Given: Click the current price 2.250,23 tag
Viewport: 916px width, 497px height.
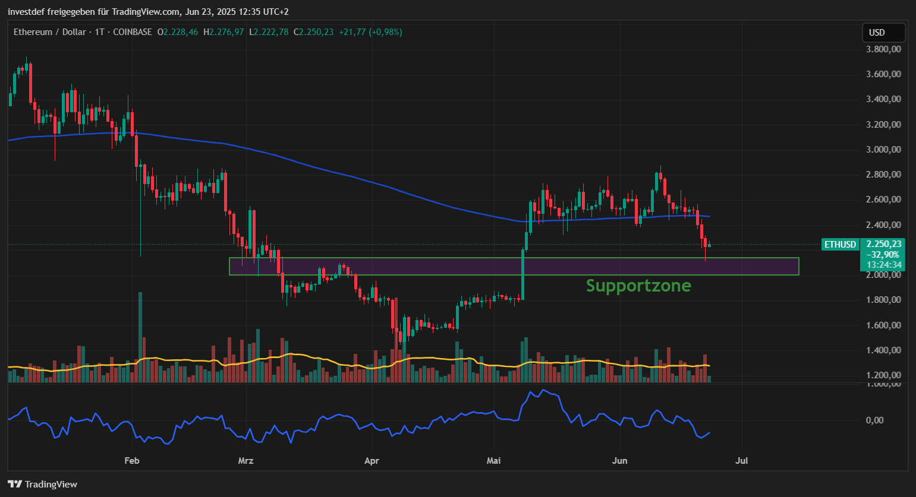Looking at the screenshot, I should [x=884, y=244].
